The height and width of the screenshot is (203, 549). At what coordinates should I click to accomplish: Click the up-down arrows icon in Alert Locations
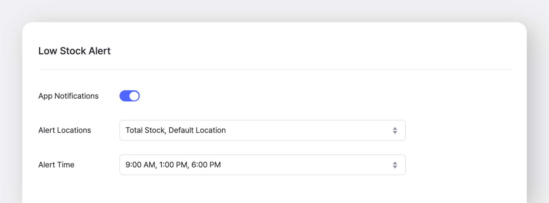[x=395, y=130]
